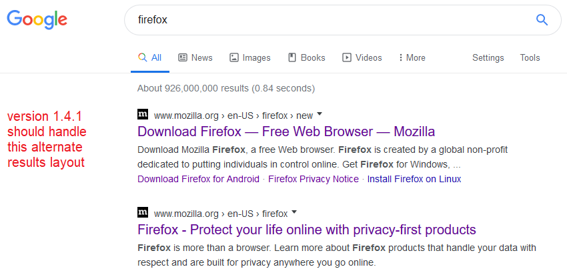Click the Mozilla favicon of first result
Screen dimensions: 567x273
pyautogui.click(x=142, y=114)
